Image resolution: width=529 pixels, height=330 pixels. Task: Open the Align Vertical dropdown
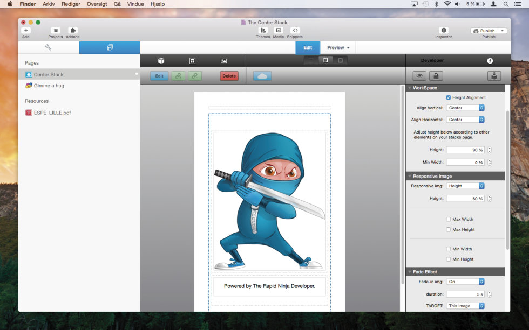click(465, 108)
